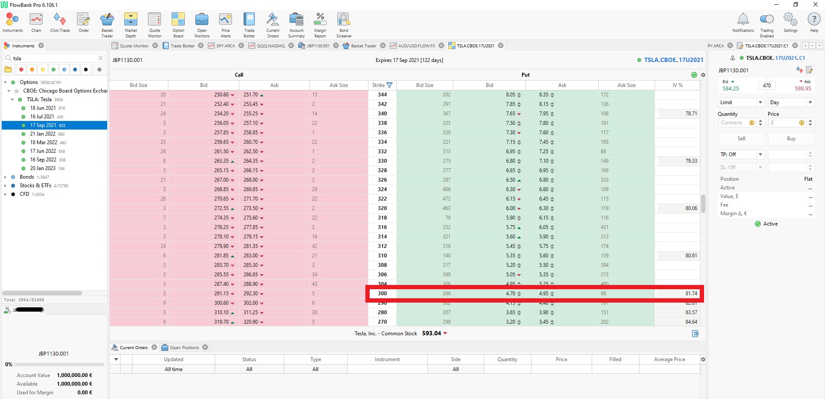The width and height of the screenshot is (825, 399).
Task: Switch to the Trade Blotter tab
Action: coord(182,46)
